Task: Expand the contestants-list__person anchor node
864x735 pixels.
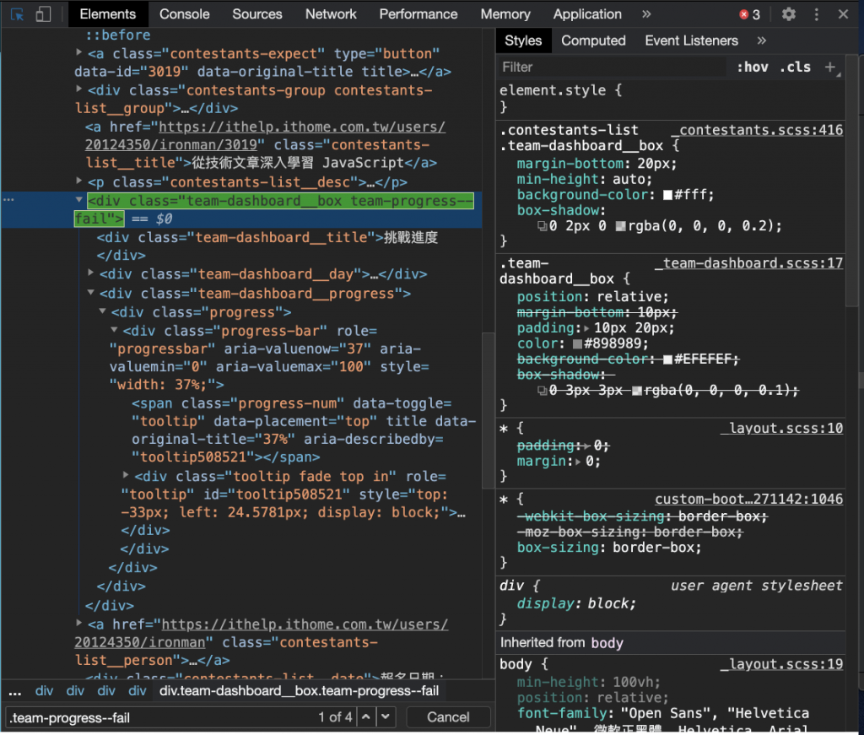Action: pos(78,623)
